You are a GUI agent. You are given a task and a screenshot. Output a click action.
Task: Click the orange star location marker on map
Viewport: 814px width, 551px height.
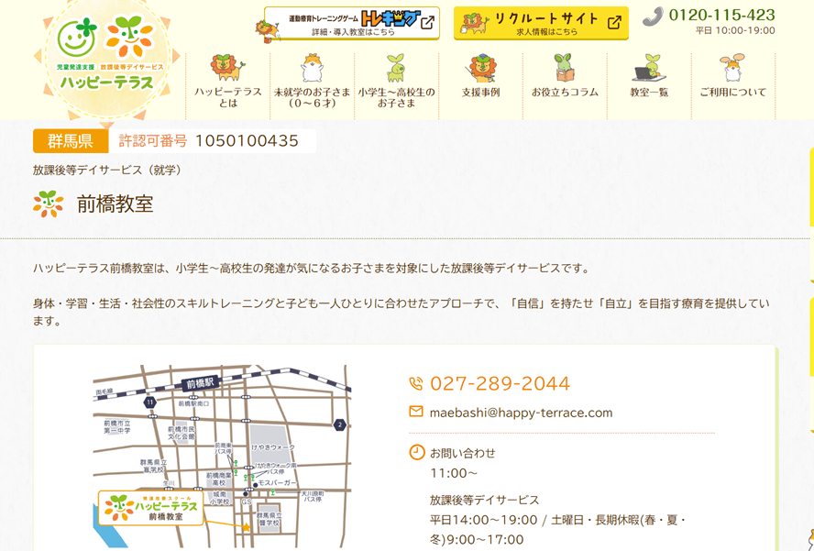coord(246,527)
